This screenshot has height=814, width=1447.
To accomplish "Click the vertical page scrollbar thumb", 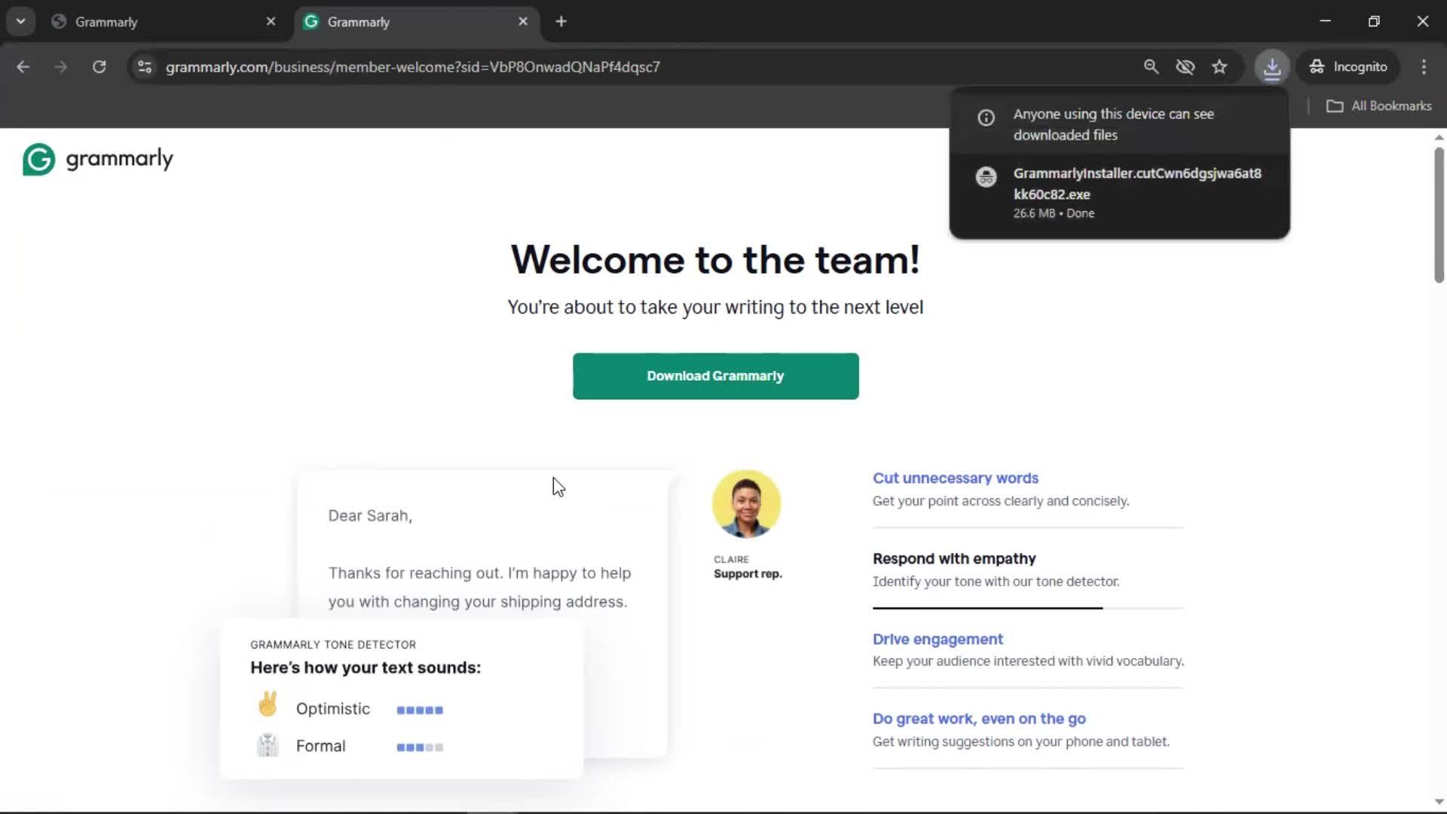I will [x=1439, y=215].
